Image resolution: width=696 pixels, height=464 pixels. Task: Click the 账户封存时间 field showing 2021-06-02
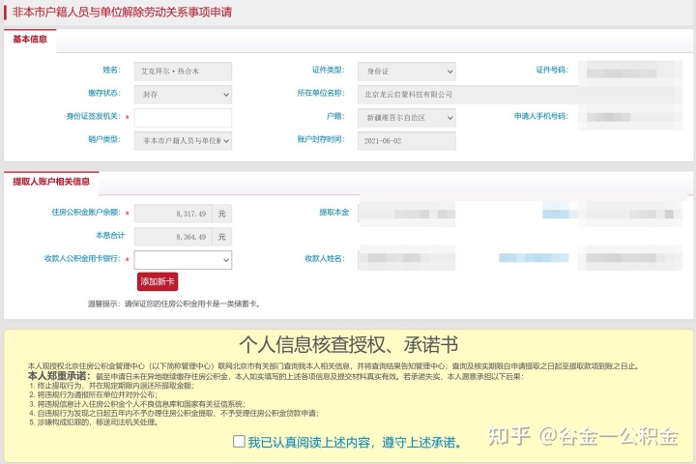click(405, 140)
